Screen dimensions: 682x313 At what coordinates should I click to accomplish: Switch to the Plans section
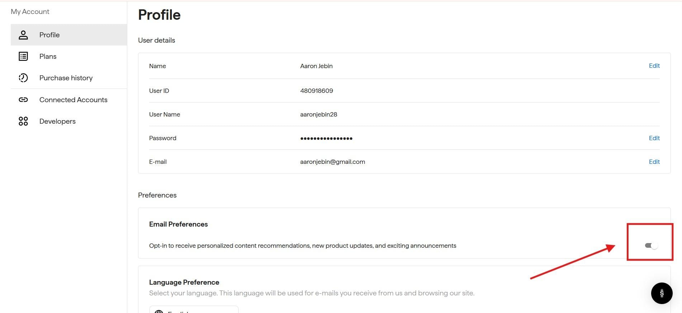tap(48, 56)
